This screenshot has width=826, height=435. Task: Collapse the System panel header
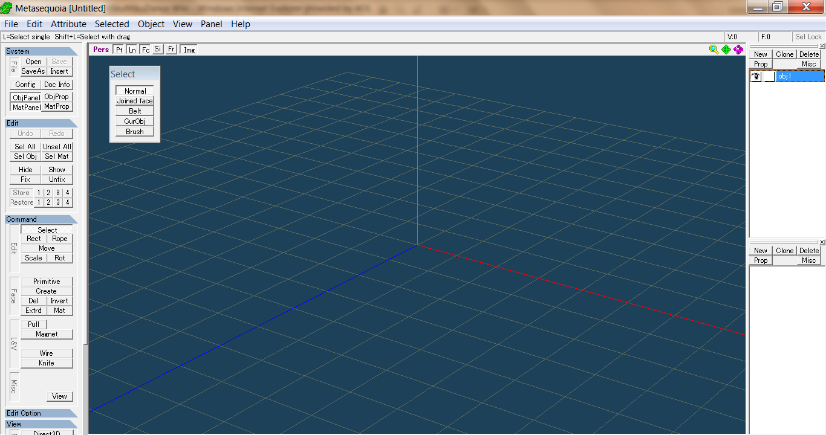[x=41, y=51]
